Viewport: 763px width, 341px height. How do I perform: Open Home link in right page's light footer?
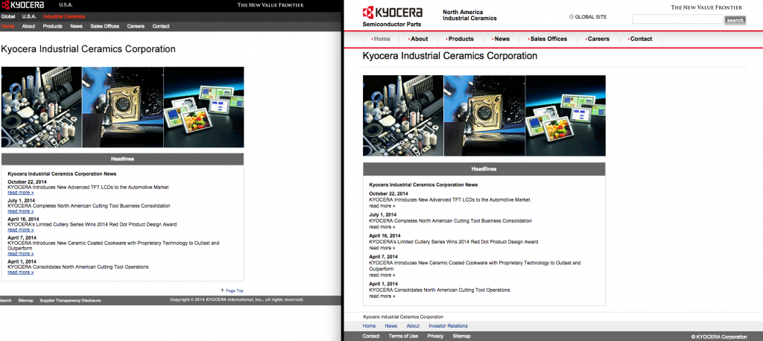coord(370,326)
